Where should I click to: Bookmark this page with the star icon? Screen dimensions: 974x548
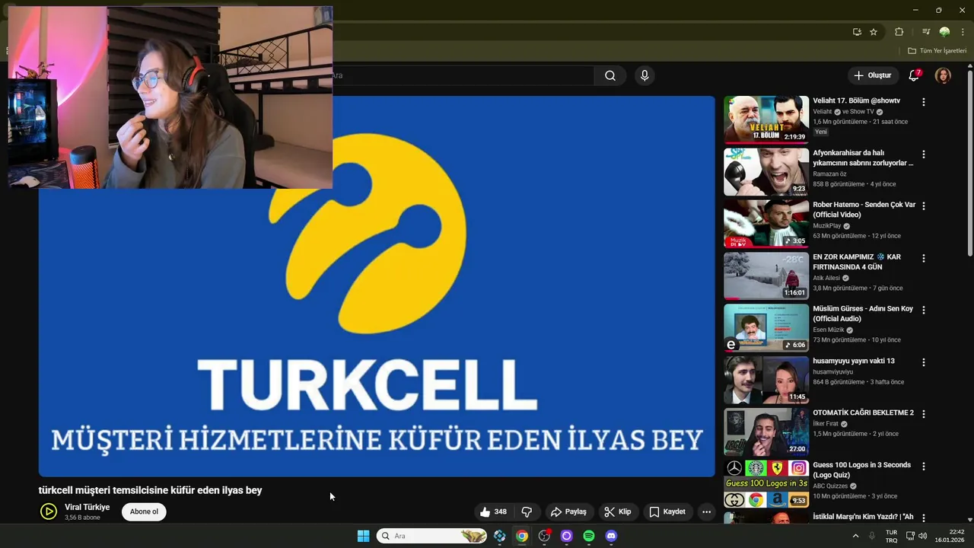point(874,32)
